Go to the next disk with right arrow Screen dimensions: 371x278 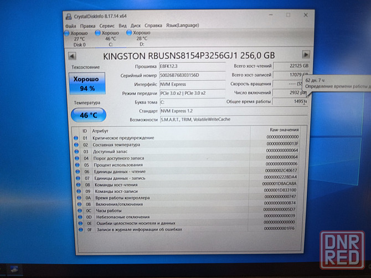306,54
